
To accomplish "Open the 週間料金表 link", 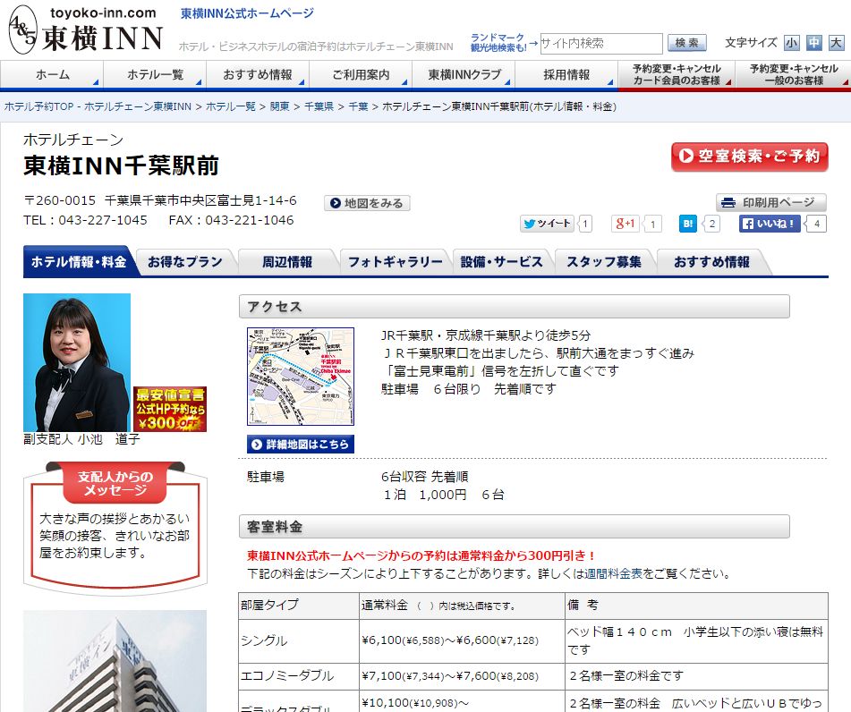I will click(x=614, y=573).
